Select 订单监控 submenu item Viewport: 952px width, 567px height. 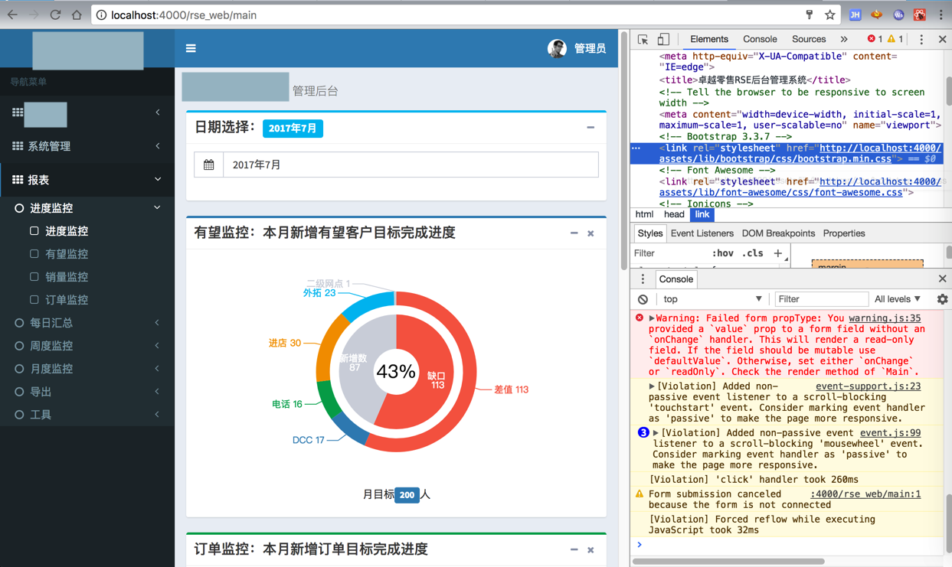pyautogui.click(x=59, y=300)
